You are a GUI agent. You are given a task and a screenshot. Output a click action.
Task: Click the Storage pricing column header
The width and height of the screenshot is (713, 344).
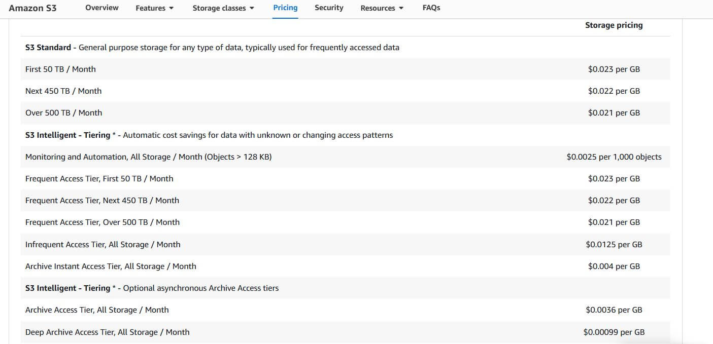pyautogui.click(x=614, y=25)
